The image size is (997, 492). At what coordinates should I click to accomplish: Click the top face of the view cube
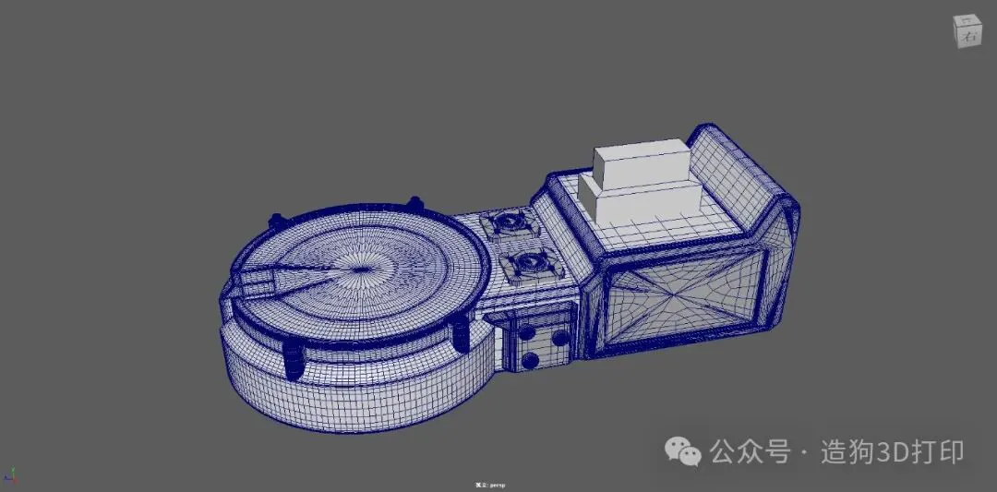[967, 20]
